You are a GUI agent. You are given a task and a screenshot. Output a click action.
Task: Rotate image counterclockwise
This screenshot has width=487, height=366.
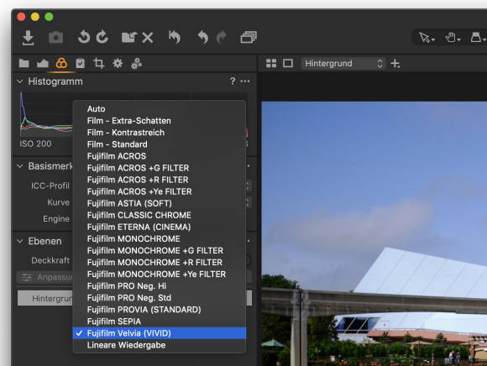[84, 37]
